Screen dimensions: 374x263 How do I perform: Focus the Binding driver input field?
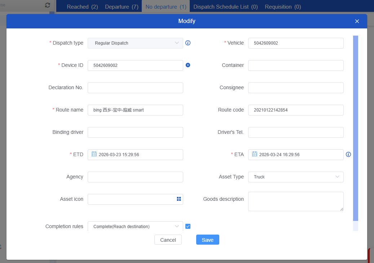(135, 132)
